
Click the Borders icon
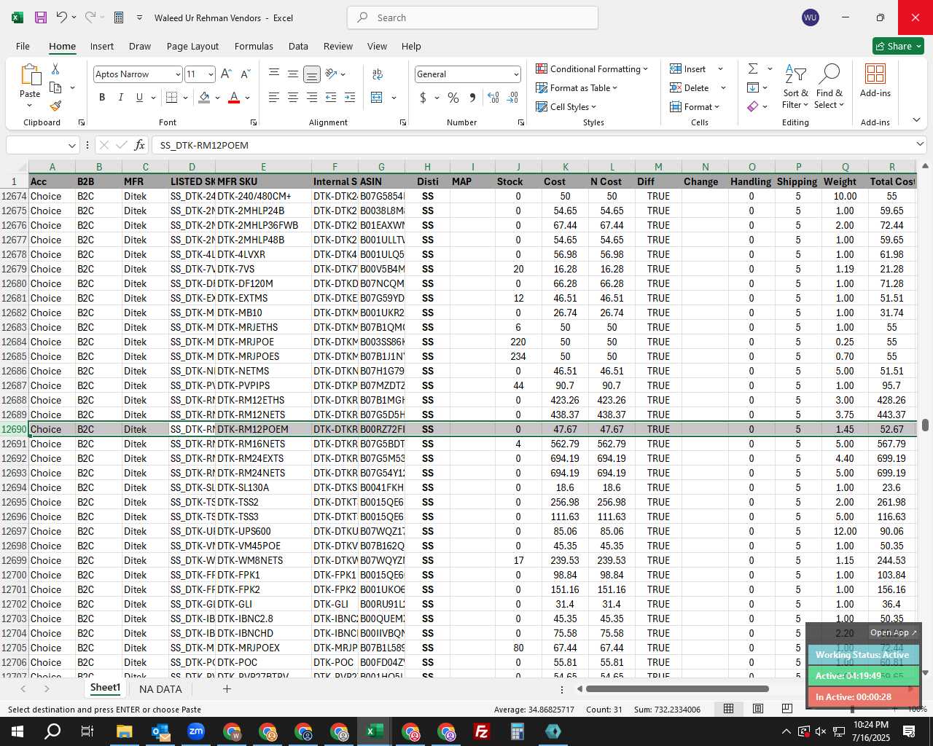pos(172,98)
